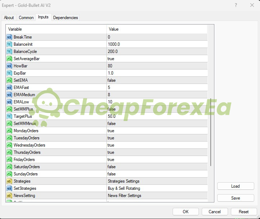Edit the ExpBar value 1.0
Viewport: 260px width, 219px height.
pyautogui.click(x=157, y=73)
